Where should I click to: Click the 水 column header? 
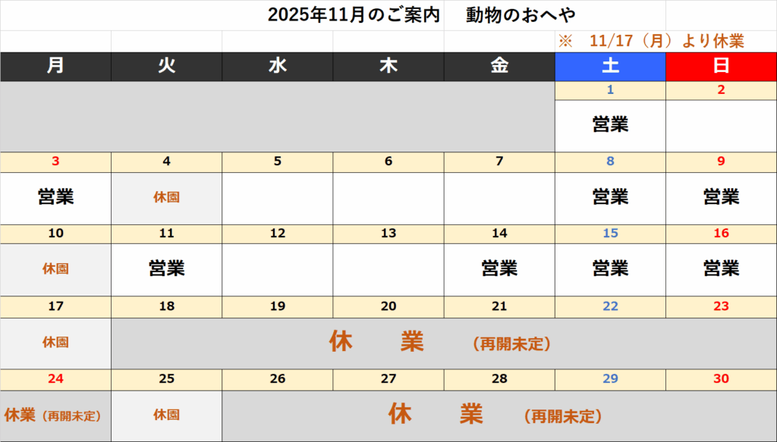(278, 66)
